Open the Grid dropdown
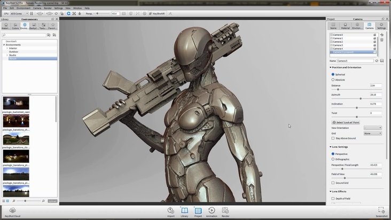Image resolution: width=391 pixels, height=220 pixels. point(373,133)
